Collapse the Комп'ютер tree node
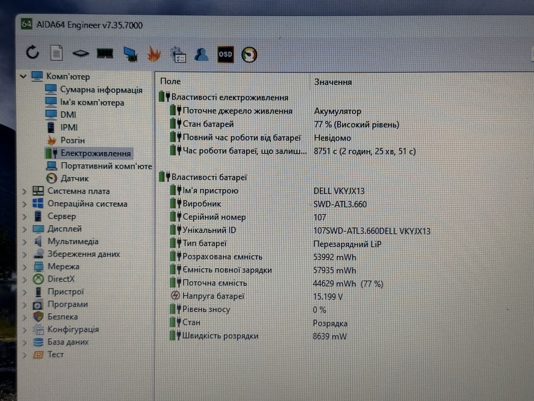The height and width of the screenshot is (401, 534). pos(23,76)
